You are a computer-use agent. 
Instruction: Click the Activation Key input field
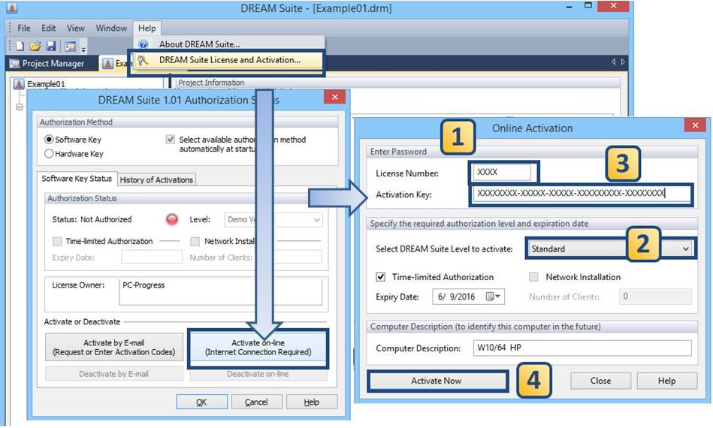580,194
